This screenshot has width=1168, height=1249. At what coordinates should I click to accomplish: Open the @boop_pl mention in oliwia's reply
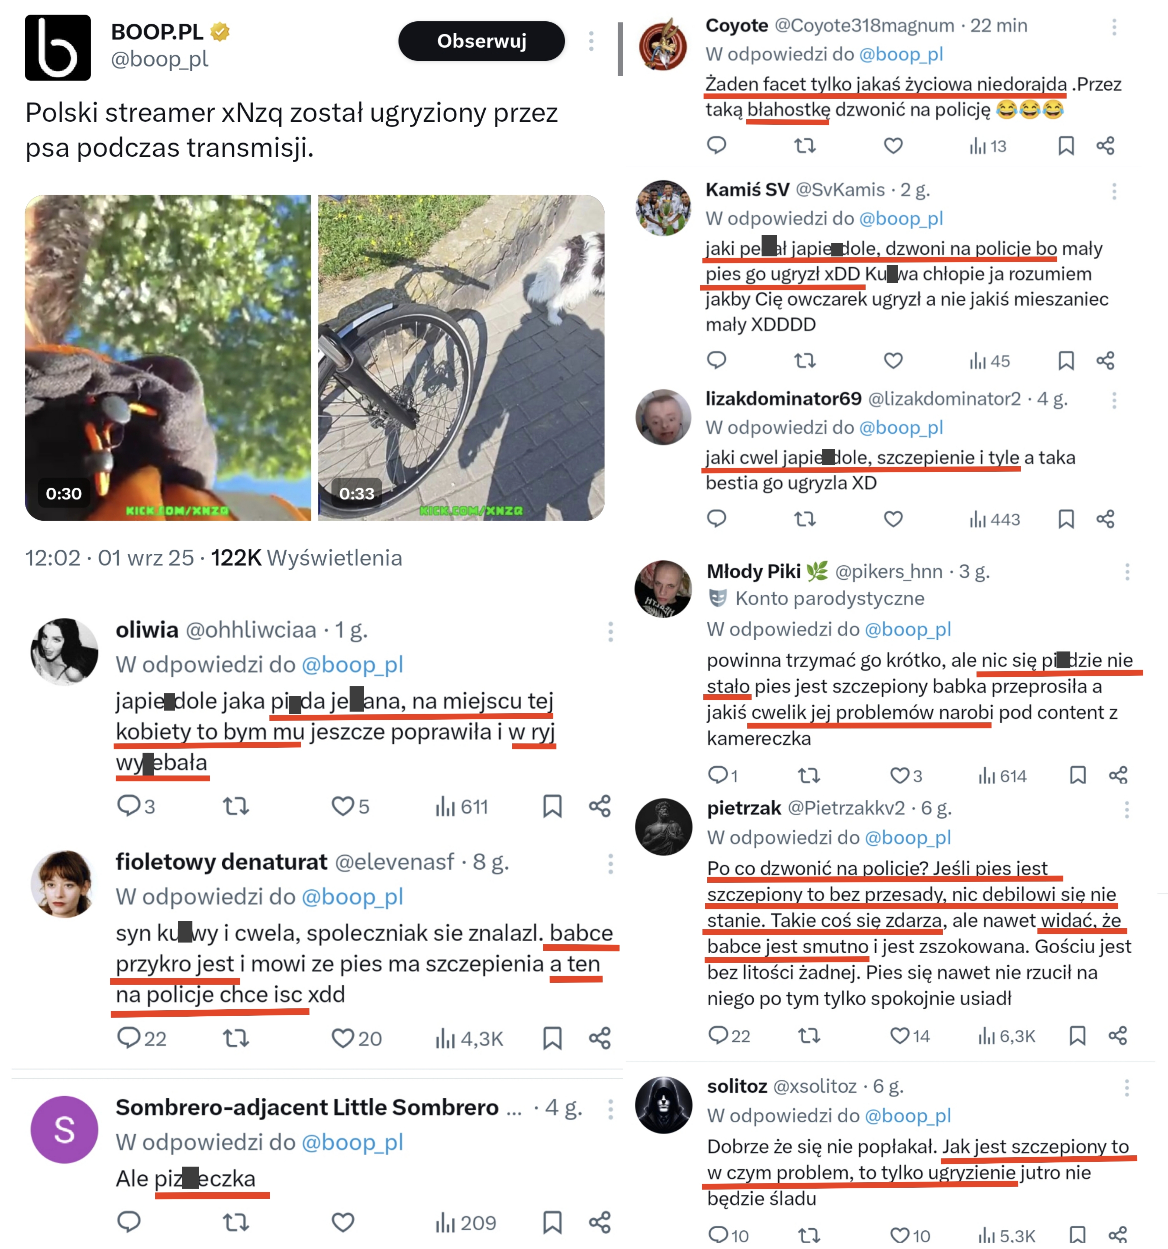[x=352, y=665]
